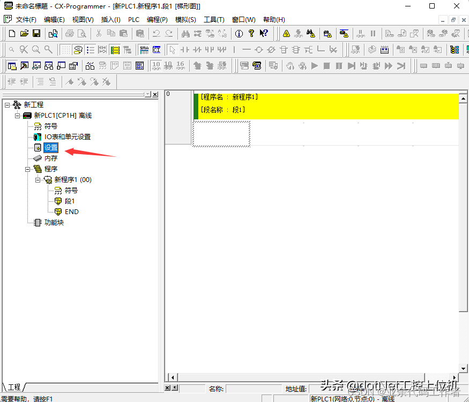Save the project with the floppy disk icon

pyautogui.click(x=36, y=33)
